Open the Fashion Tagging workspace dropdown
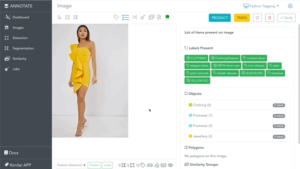Viewport: 300px width, 169px height. click(261, 6)
